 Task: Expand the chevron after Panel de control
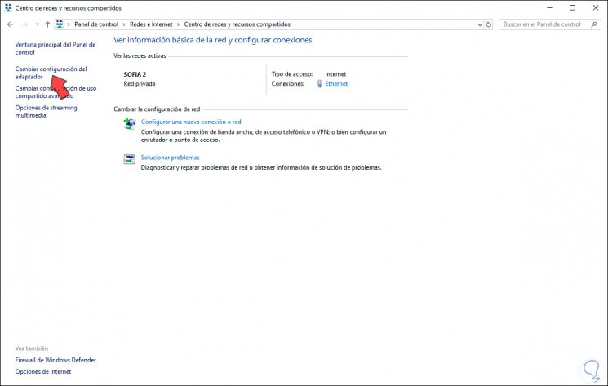pos(124,24)
